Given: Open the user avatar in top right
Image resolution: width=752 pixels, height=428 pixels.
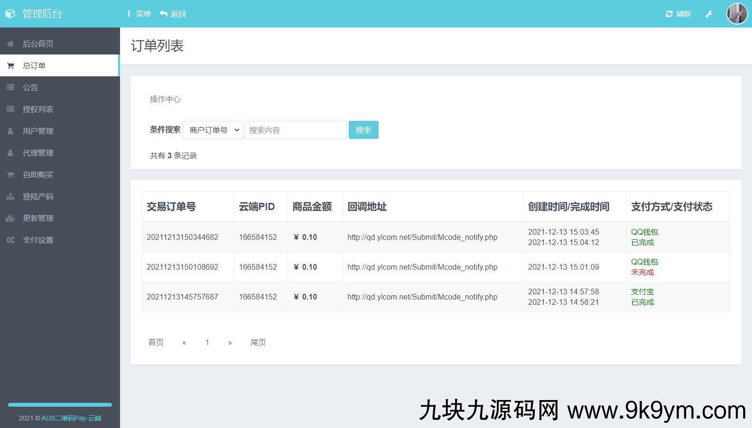Looking at the screenshot, I should click(737, 14).
